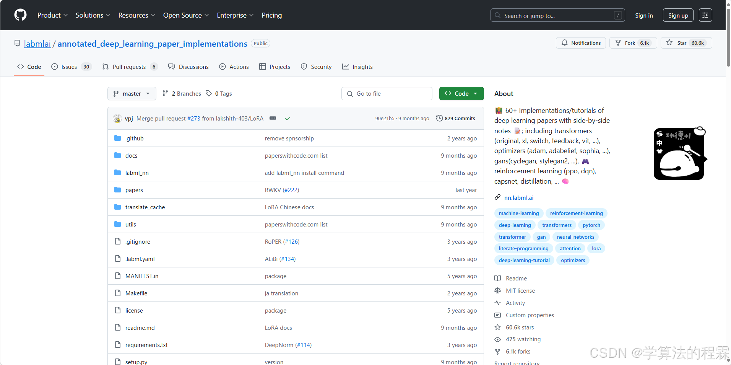This screenshot has width=731, height=365.
Task: Open the green Code dropdown button
Action: point(461,94)
